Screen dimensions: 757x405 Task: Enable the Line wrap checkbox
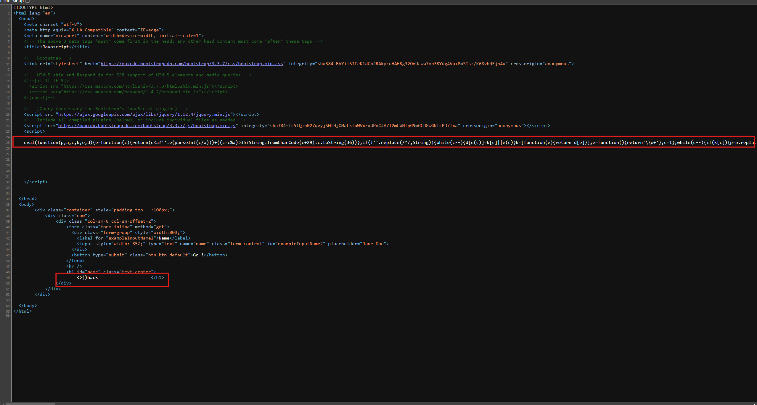tap(28, 1)
